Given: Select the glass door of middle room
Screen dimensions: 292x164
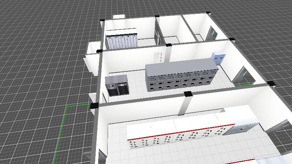Looking at the screenshot, I should pyautogui.click(x=242, y=75).
